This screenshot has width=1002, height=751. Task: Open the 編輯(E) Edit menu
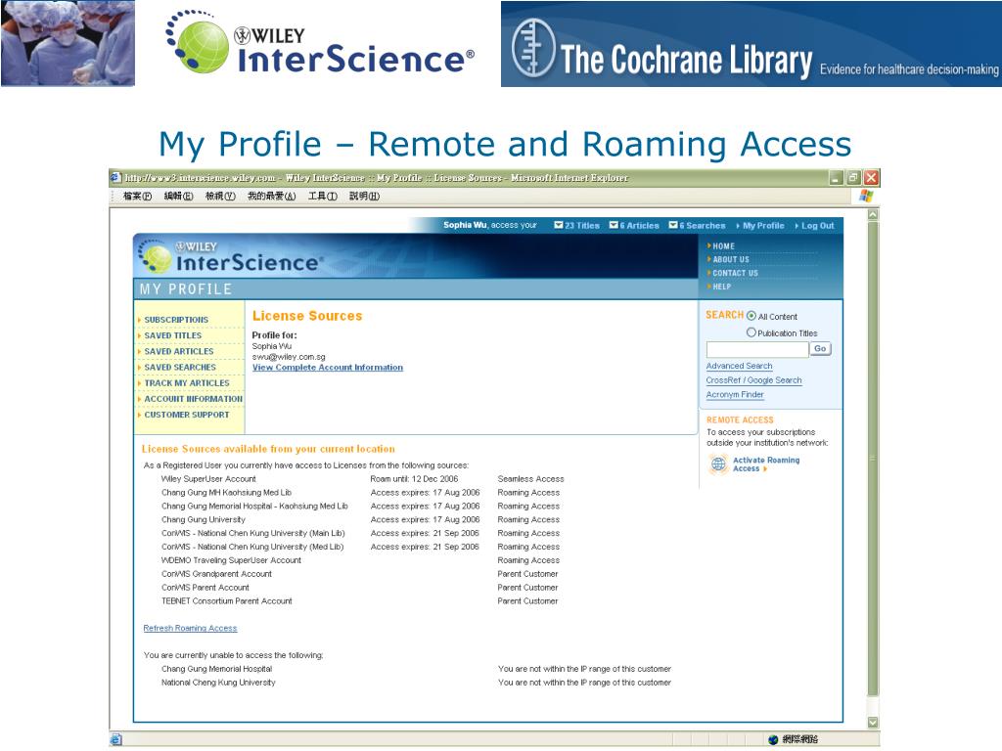[178, 196]
